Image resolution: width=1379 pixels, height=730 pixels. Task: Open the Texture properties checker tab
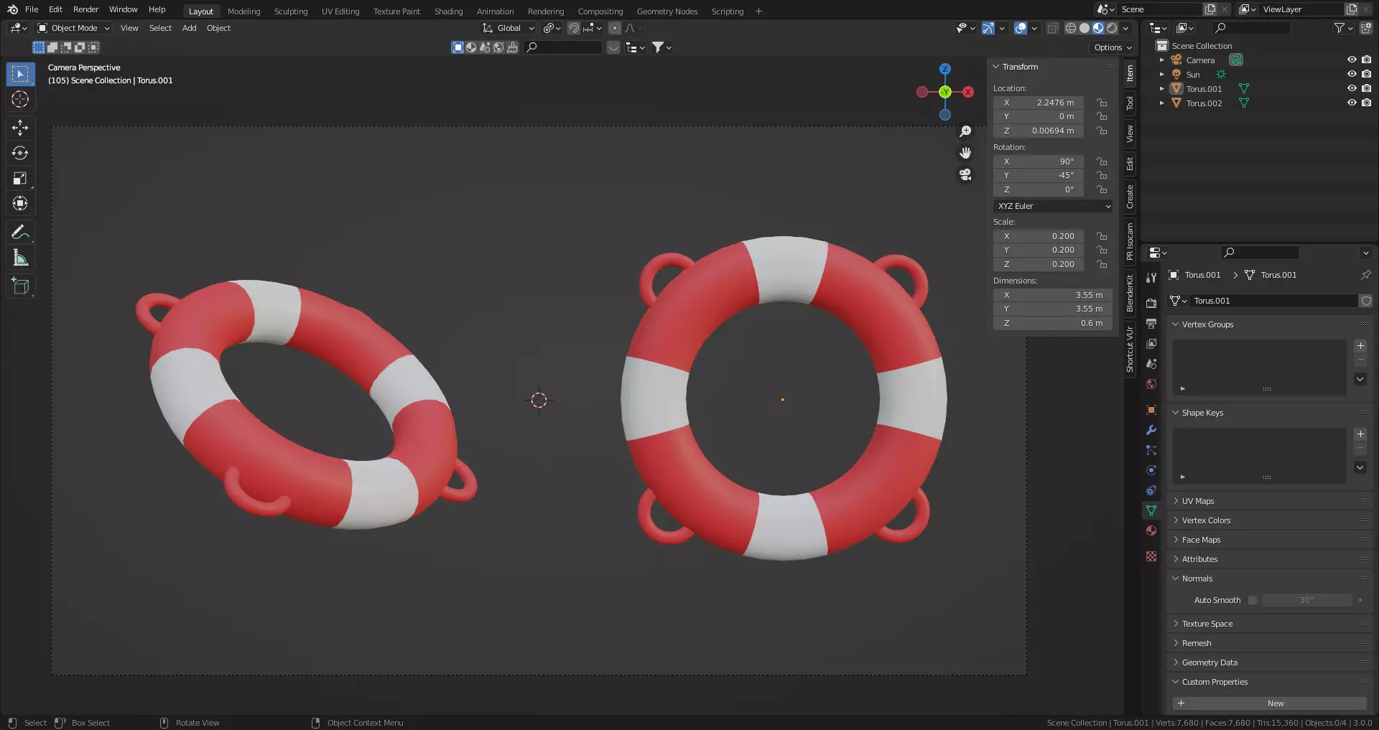[x=1151, y=556]
